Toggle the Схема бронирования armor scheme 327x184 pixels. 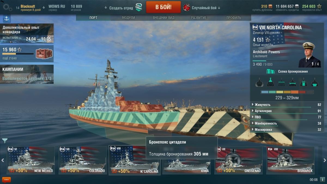pyautogui.click(x=287, y=71)
